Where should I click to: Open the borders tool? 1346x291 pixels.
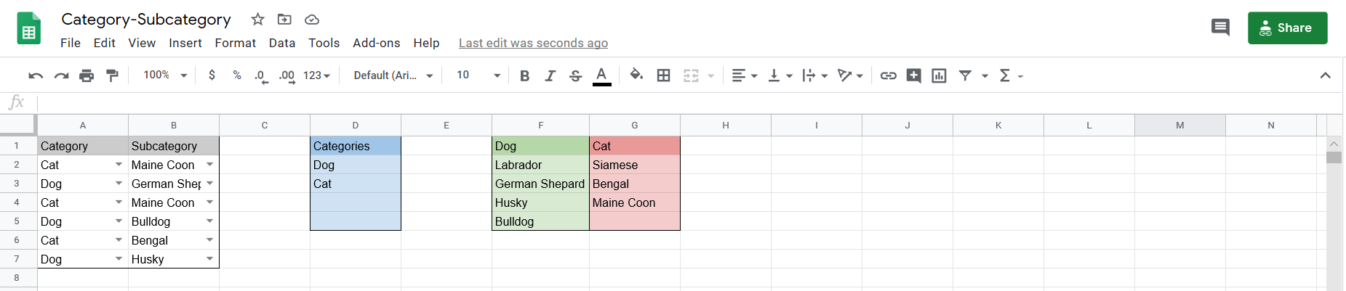click(x=663, y=75)
